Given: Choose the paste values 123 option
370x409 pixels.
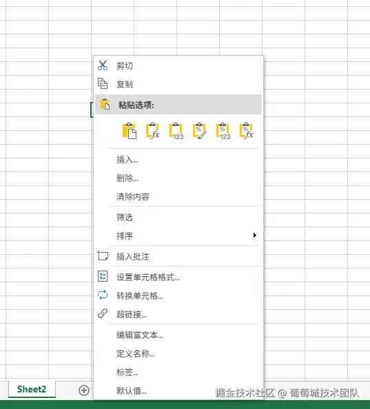Looking at the screenshot, I should (x=176, y=131).
